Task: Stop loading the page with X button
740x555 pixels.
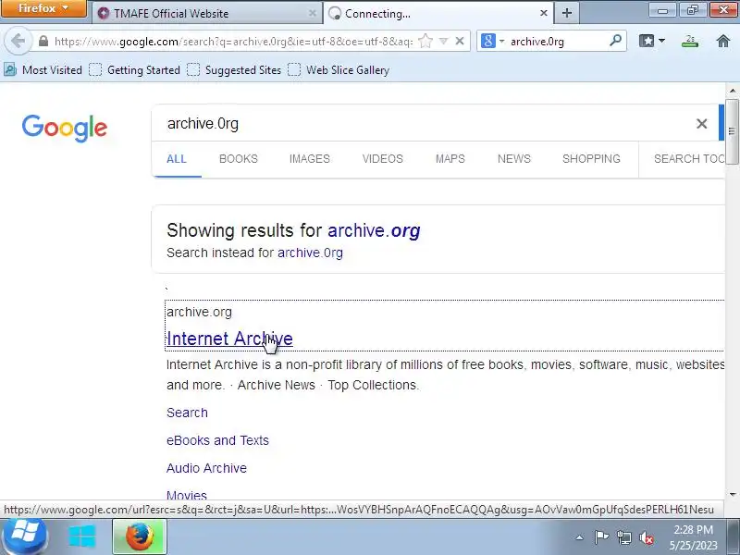Action: [459, 41]
